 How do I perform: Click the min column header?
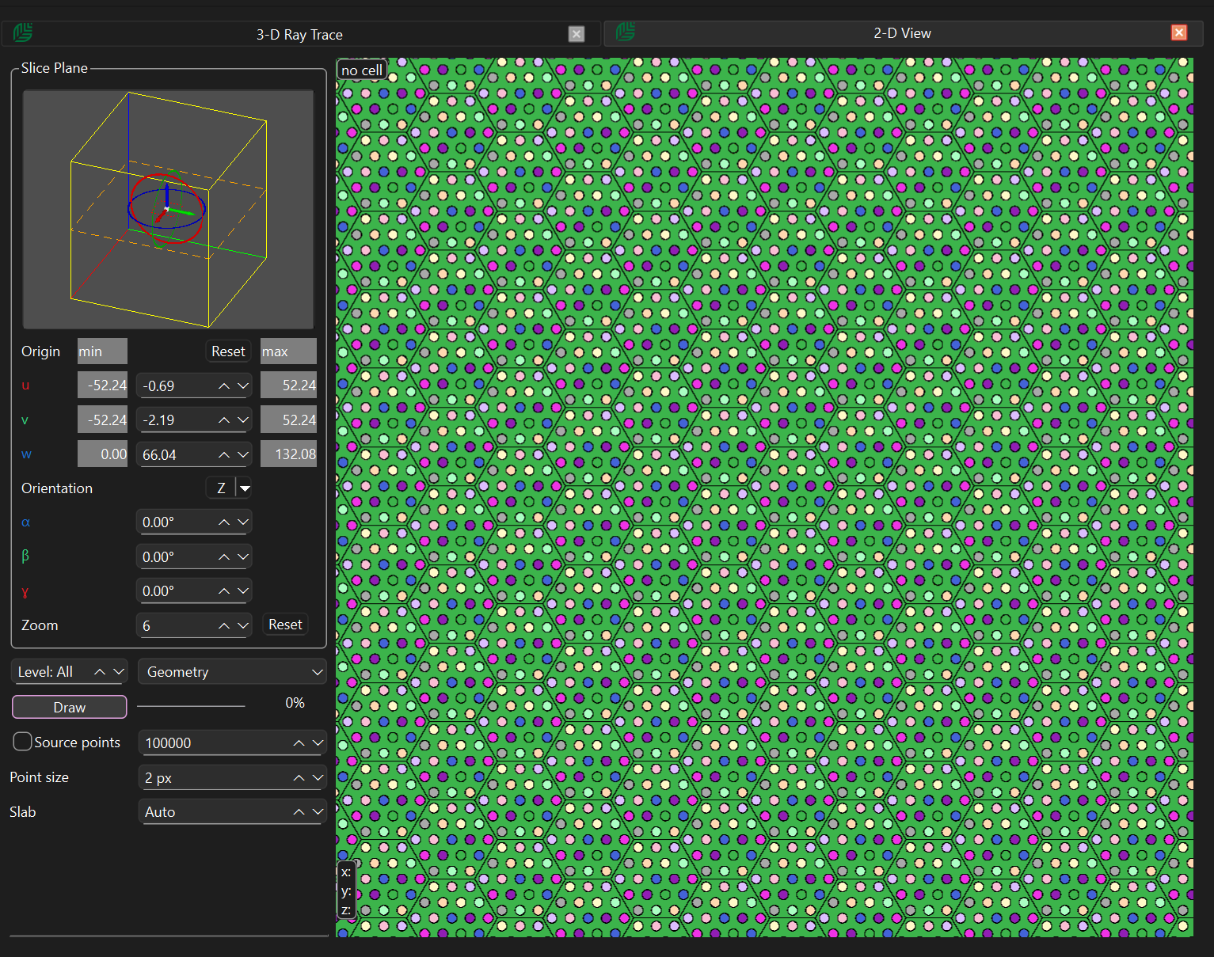tap(102, 351)
